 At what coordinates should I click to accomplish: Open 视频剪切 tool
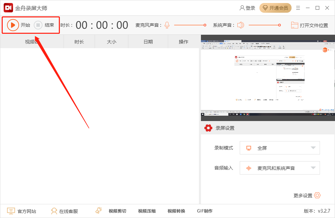(x=117, y=211)
